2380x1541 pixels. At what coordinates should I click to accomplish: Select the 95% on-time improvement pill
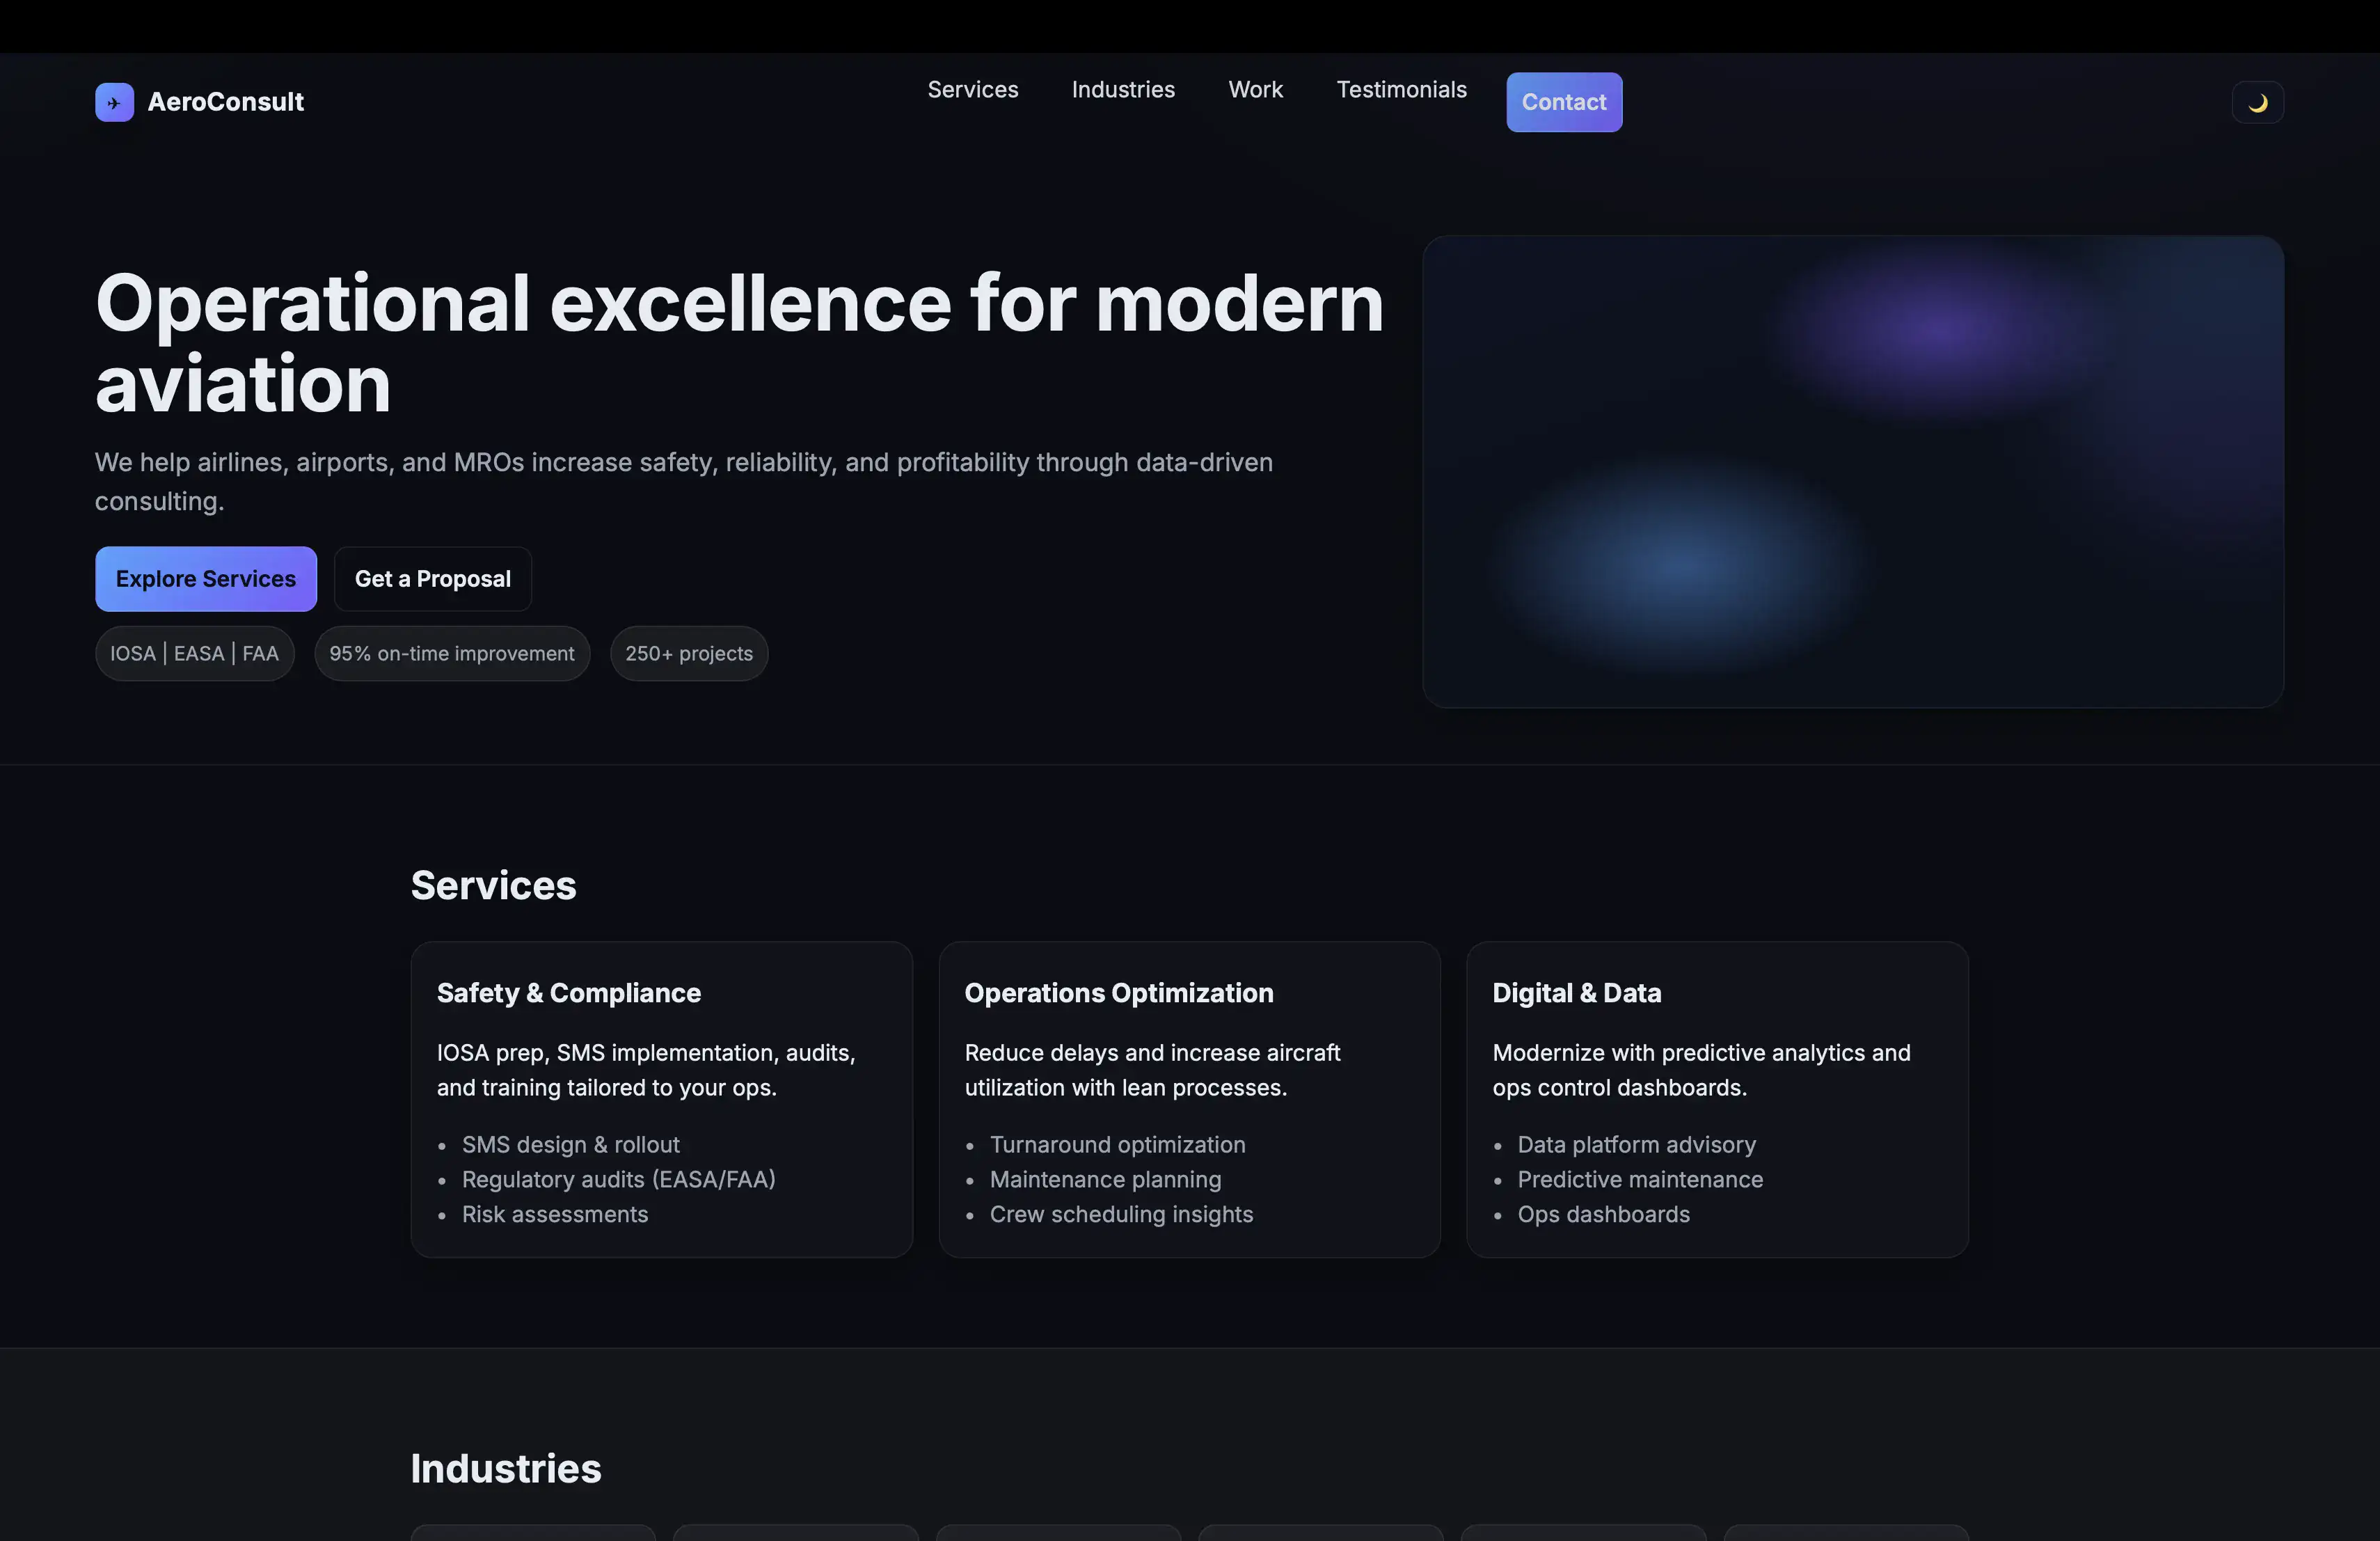pos(452,653)
